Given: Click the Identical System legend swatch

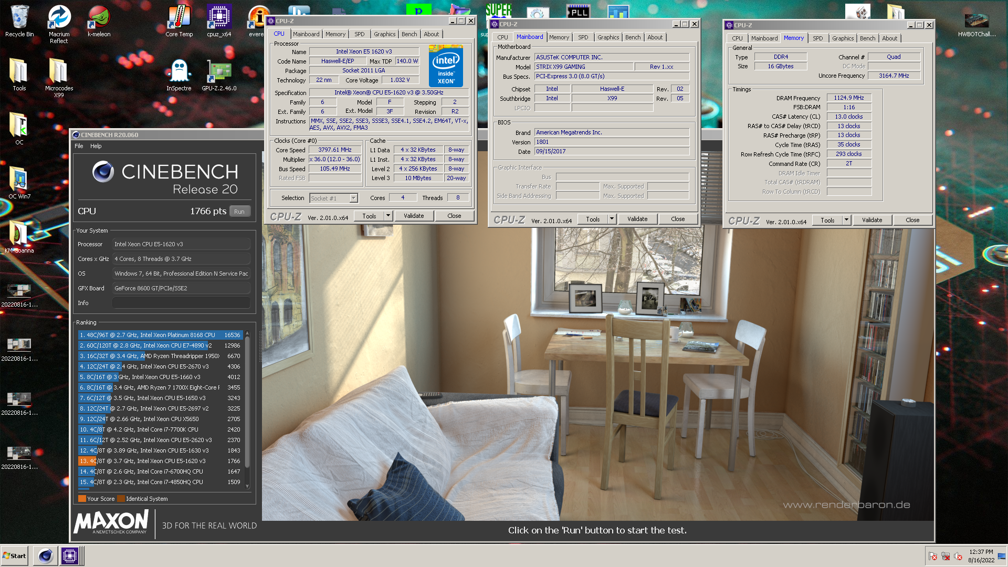Looking at the screenshot, I should point(121,499).
